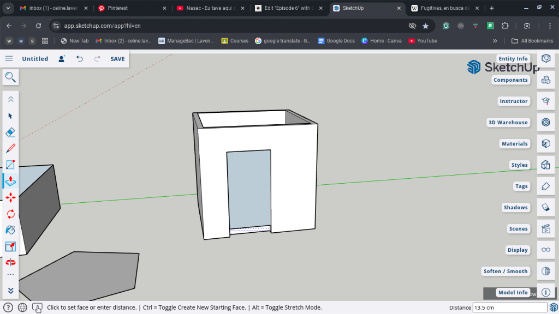Activate the Push/Pull tool
Image resolution: width=559 pixels, height=314 pixels.
coord(10,181)
